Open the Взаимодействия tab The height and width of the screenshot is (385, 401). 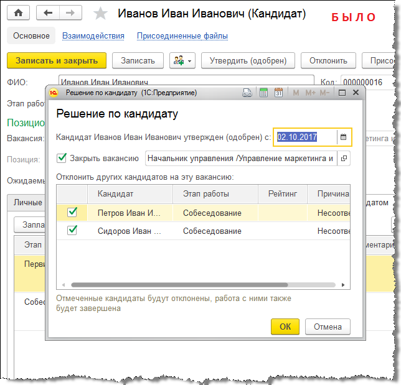93,36
